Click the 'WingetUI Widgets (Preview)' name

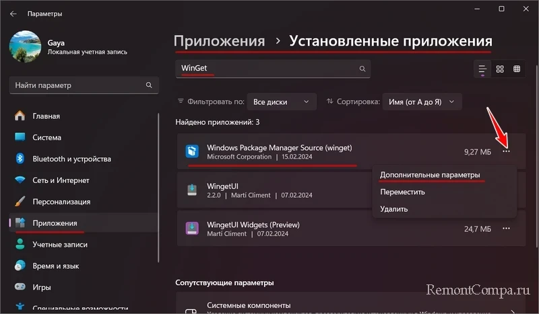(x=253, y=225)
